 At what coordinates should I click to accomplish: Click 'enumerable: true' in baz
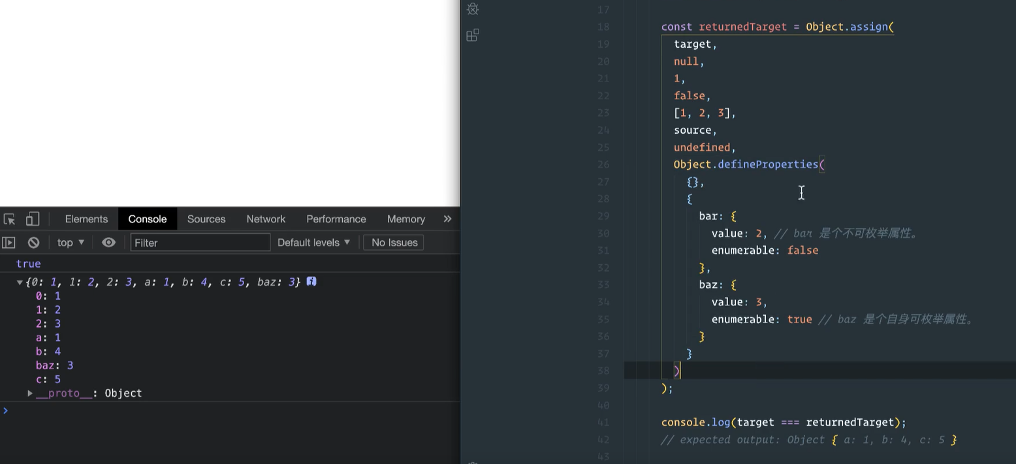click(762, 319)
